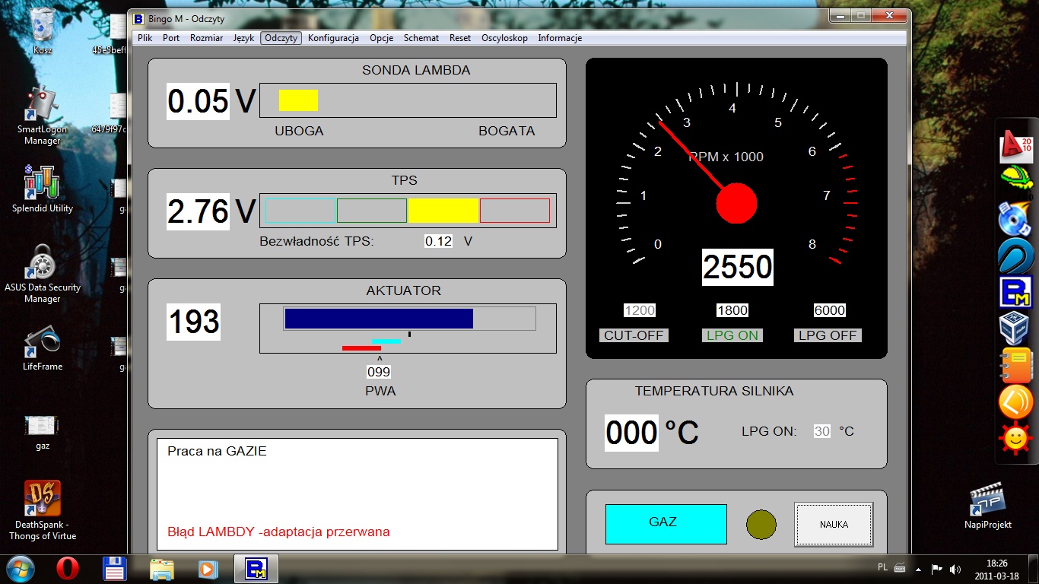This screenshot has width=1039, height=584.
Task: Open the PL input language selector
Action: point(882,568)
